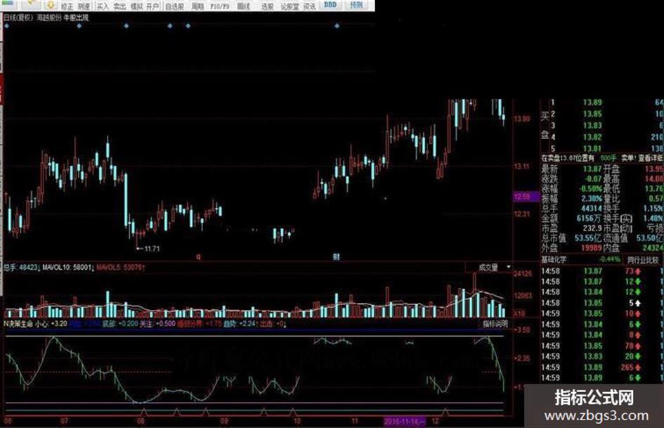Click 查看详细 in the order info bar

pos(651,157)
